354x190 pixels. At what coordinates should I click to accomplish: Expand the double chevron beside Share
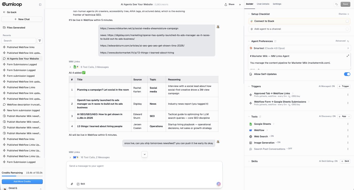240,4
